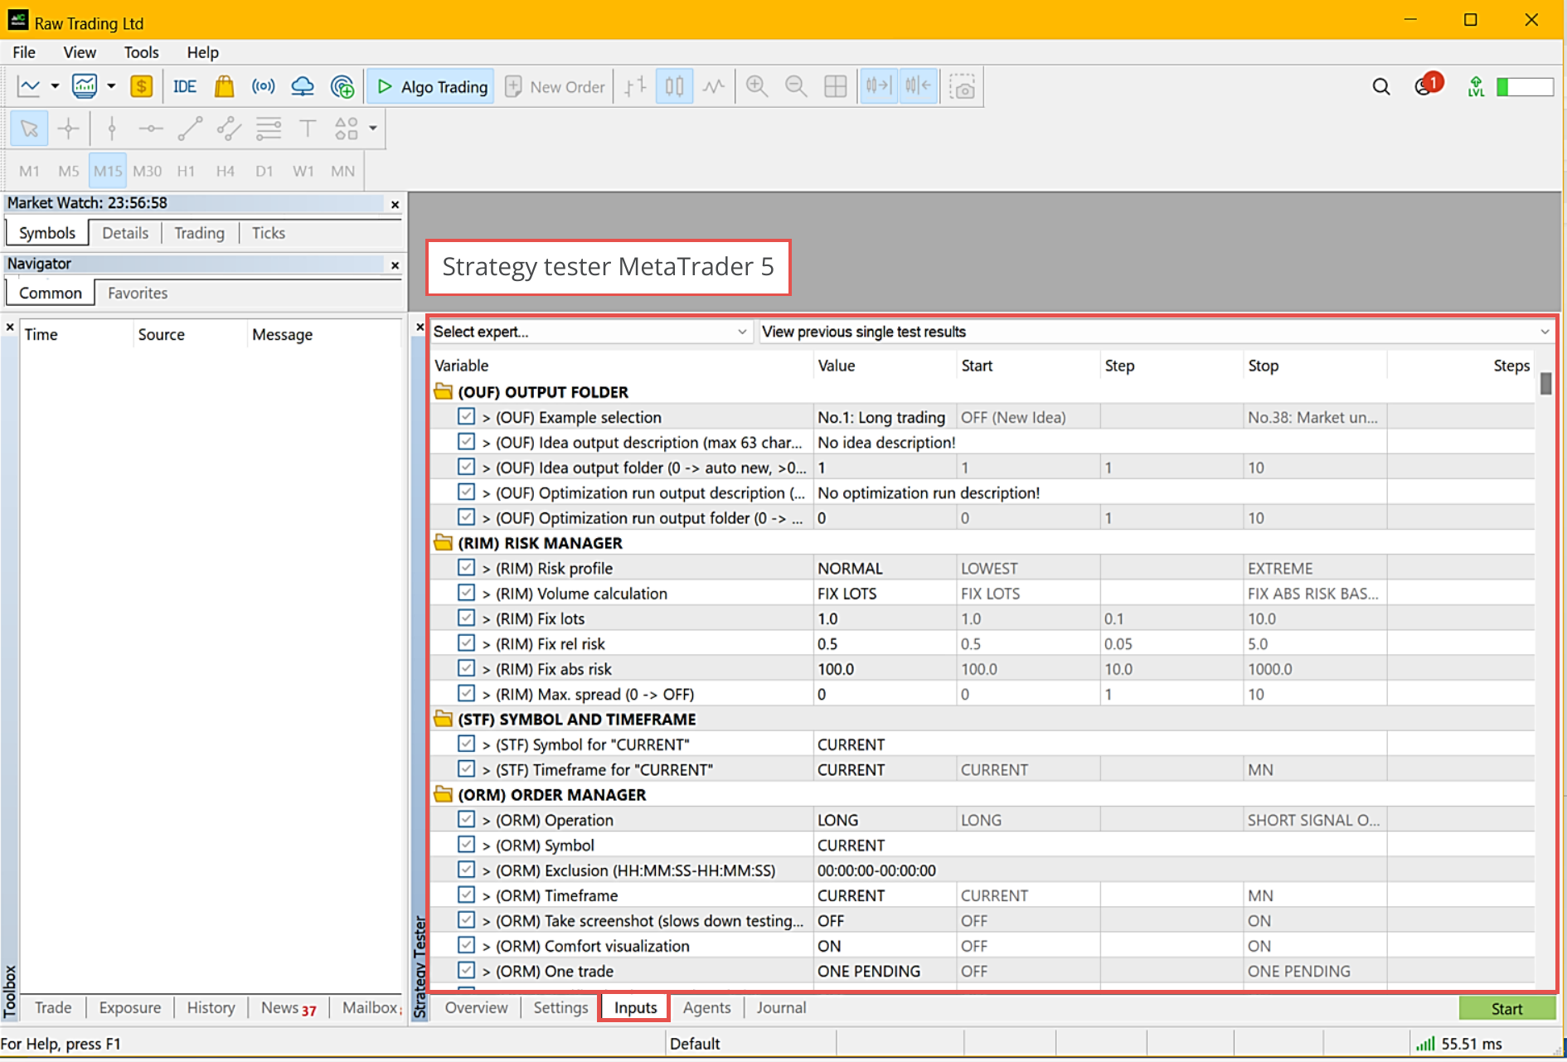Open the Details tab in Market Watch
Screen dimensions: 1567x1062
(x=125, y=233)
